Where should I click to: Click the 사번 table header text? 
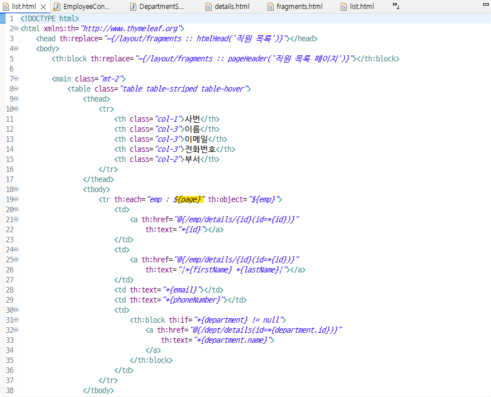[192, 119]
